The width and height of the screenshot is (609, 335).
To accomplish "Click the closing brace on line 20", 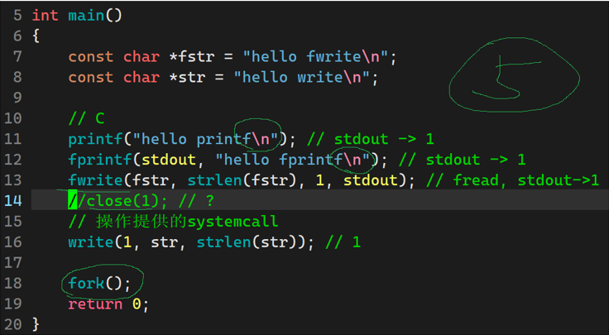I will (x=36, y=324).
